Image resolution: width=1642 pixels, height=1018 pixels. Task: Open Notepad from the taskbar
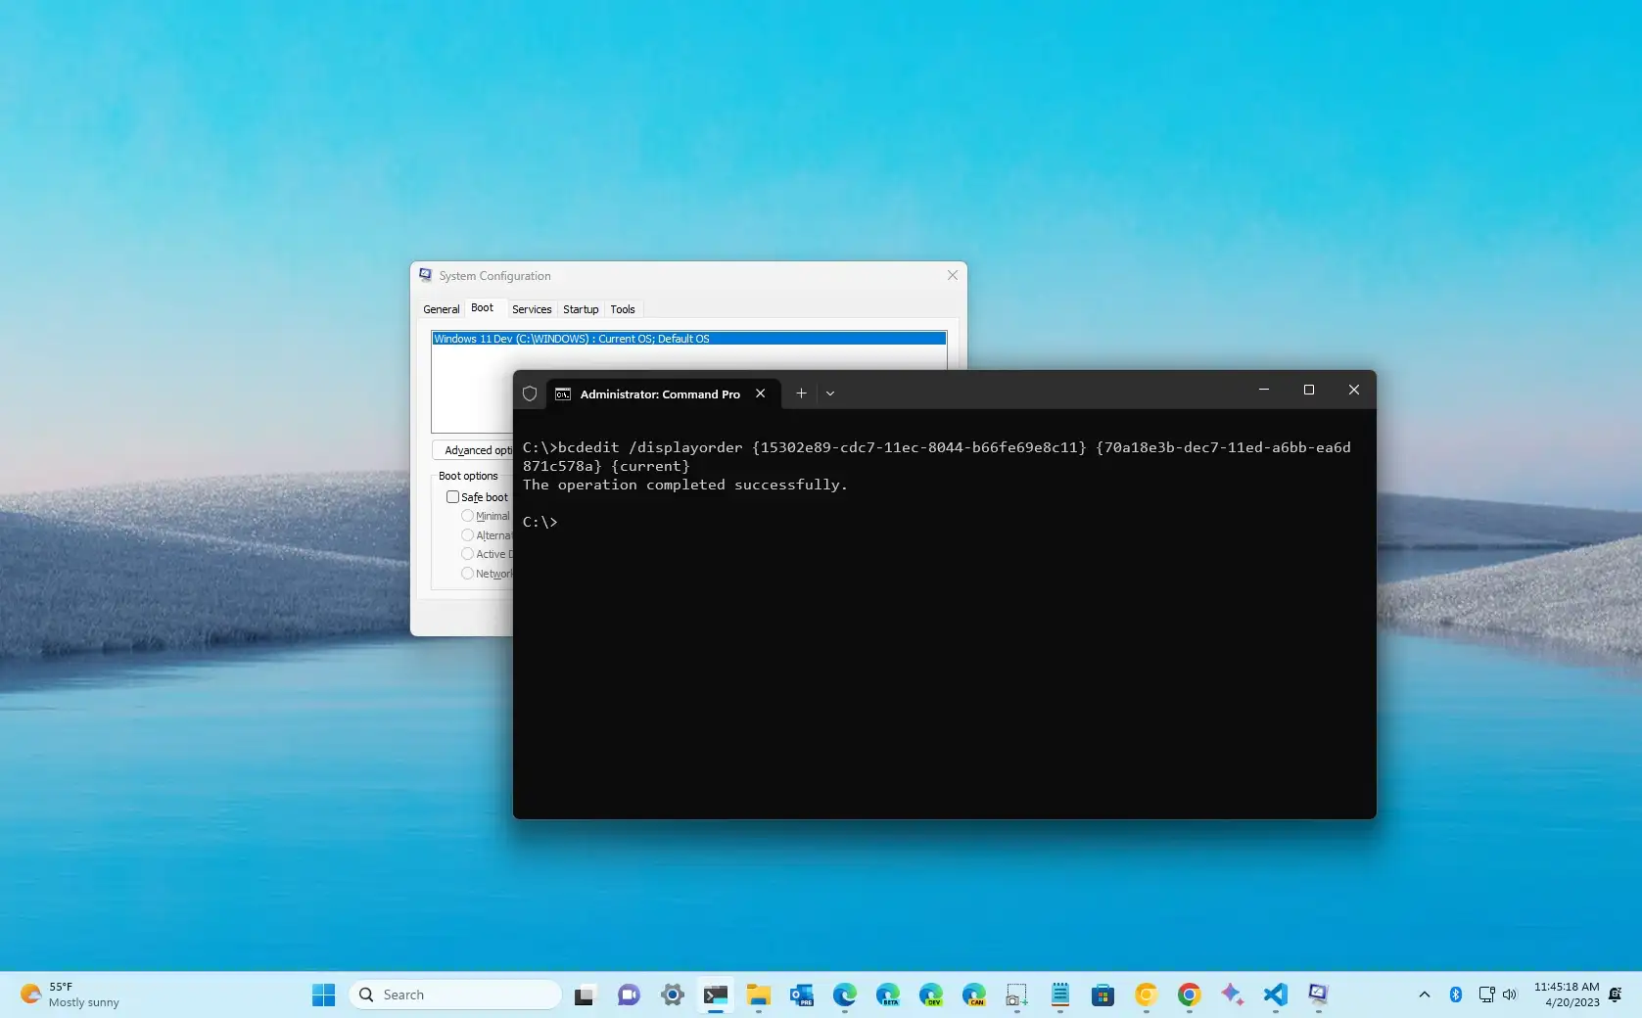(1059, 995)
